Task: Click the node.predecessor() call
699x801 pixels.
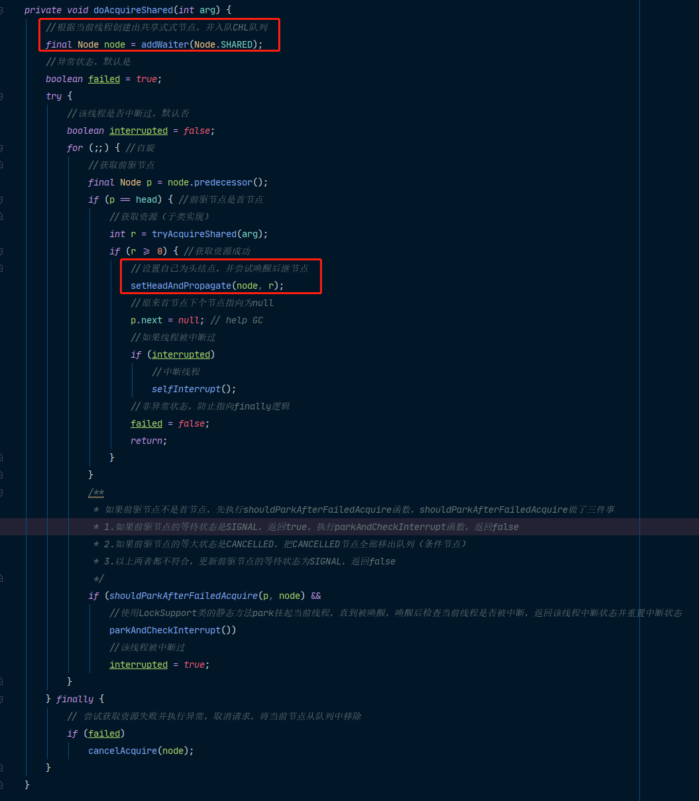Action: point(217,182)
